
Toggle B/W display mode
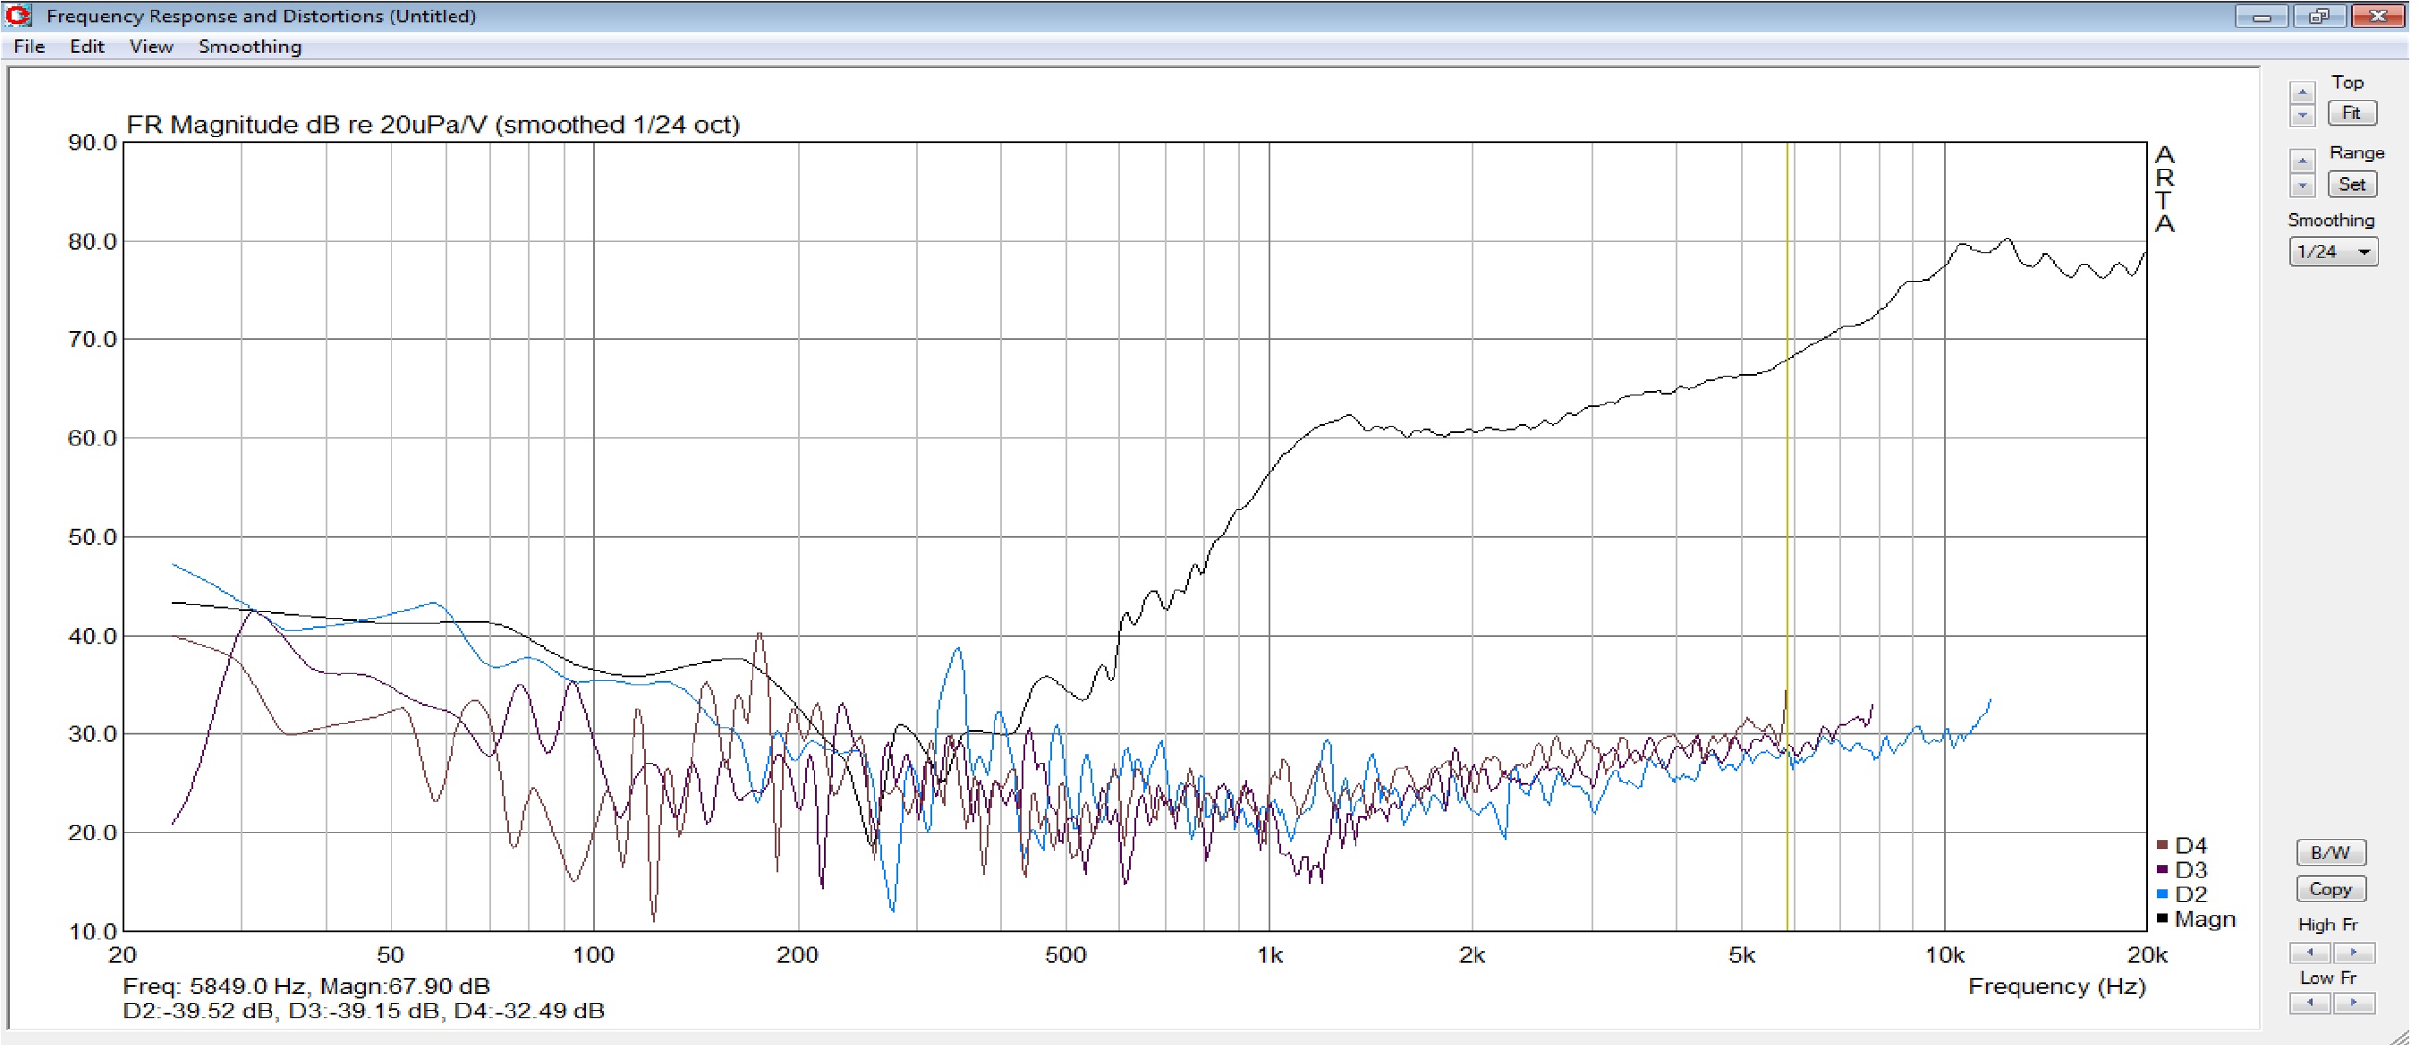click(x=2330, y=853)
